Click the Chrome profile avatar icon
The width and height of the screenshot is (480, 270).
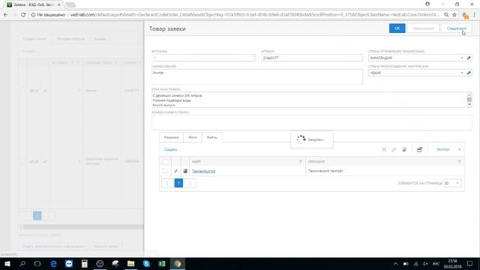click(x=427, y=4)
